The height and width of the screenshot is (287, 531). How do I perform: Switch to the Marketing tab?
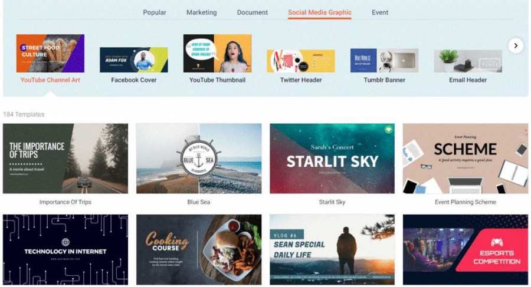pyautogui.click(x=202, y=12)
